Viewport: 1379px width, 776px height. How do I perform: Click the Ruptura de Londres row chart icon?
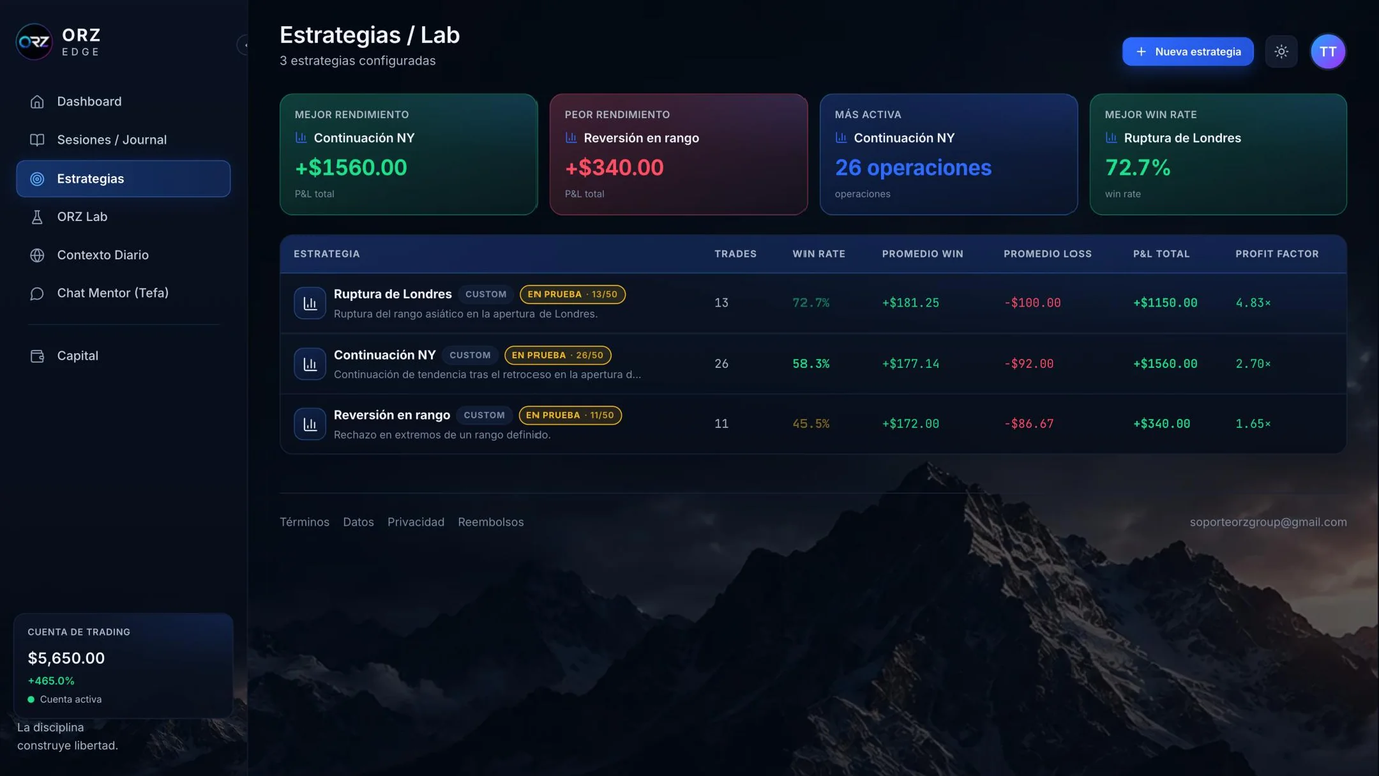tap(310, 303)
